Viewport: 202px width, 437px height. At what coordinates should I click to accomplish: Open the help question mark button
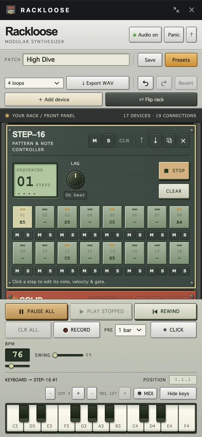[x=191, y=35]
